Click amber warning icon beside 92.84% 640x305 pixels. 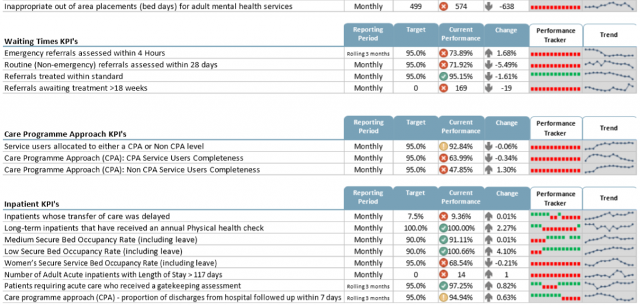coord(444,146)
